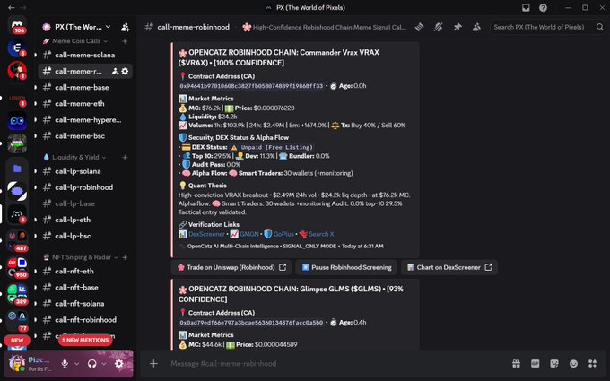Toggle microphone mute button
This screenshot has width=610, height=381.
pos(65,363)
